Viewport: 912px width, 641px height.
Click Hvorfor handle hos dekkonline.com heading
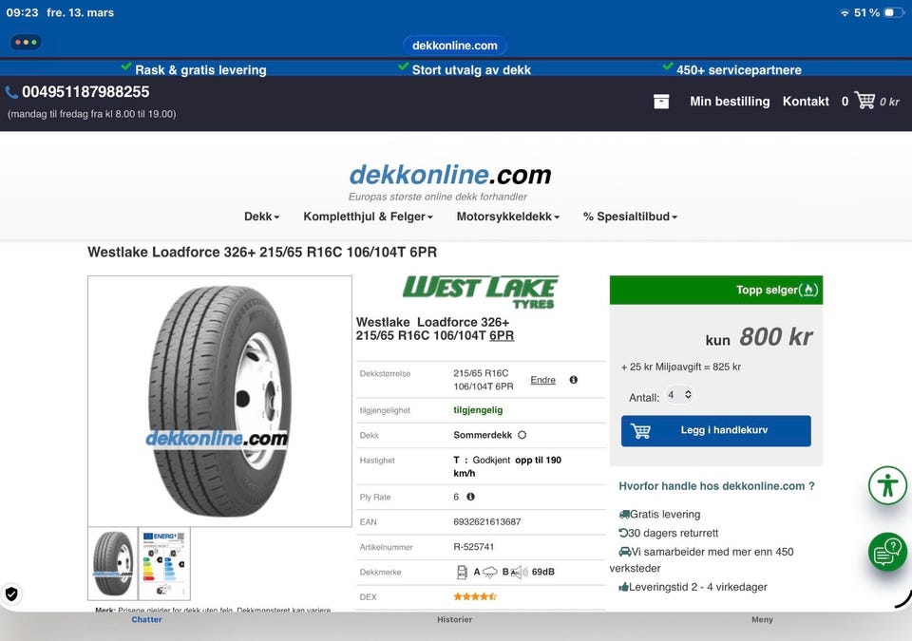click(x=716, y=486)
